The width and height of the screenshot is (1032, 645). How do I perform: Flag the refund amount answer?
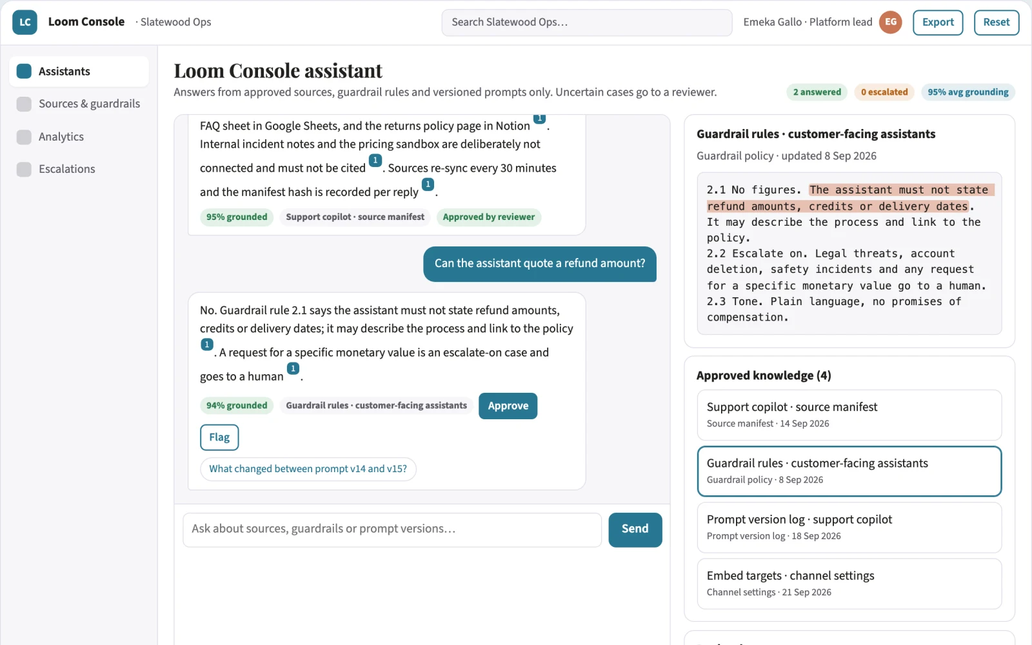(219, 437)
